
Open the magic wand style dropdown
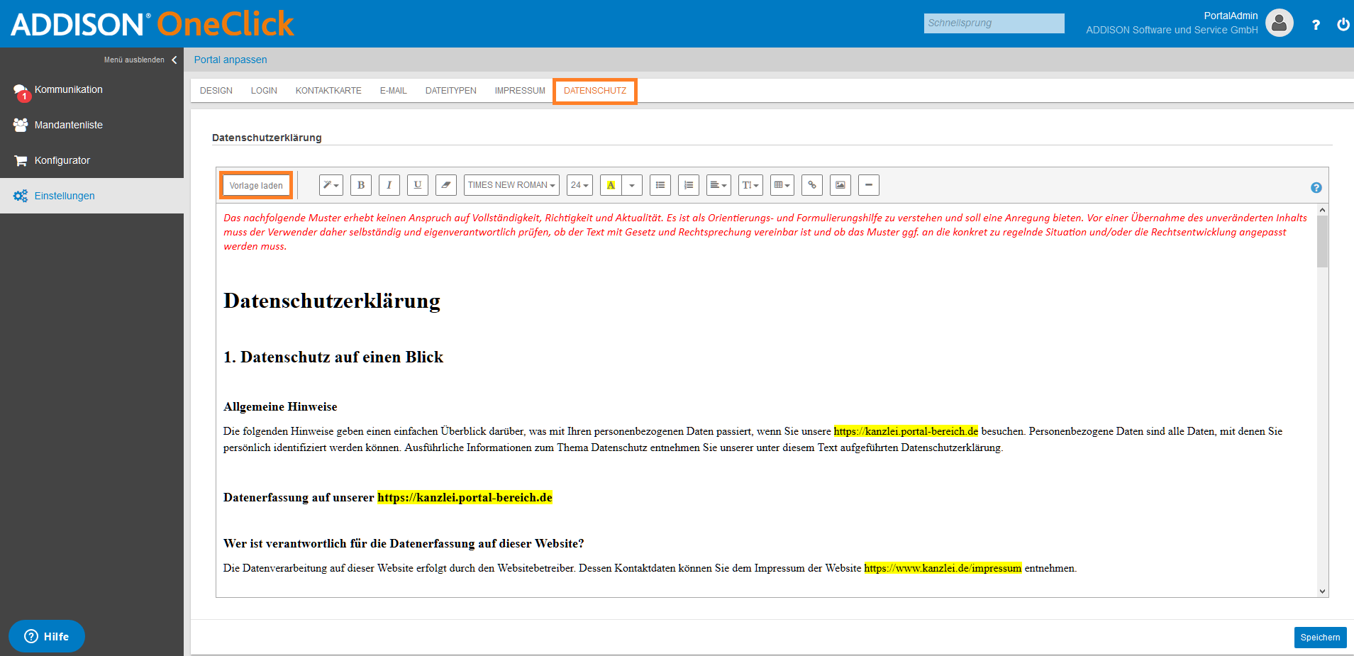pyautogui.click(x=331, y=185)
